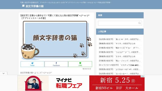Open the 「タヌキ」の顔文字まとめ article
This screenshot has width=162, height=91.
[x=117, y=56]
